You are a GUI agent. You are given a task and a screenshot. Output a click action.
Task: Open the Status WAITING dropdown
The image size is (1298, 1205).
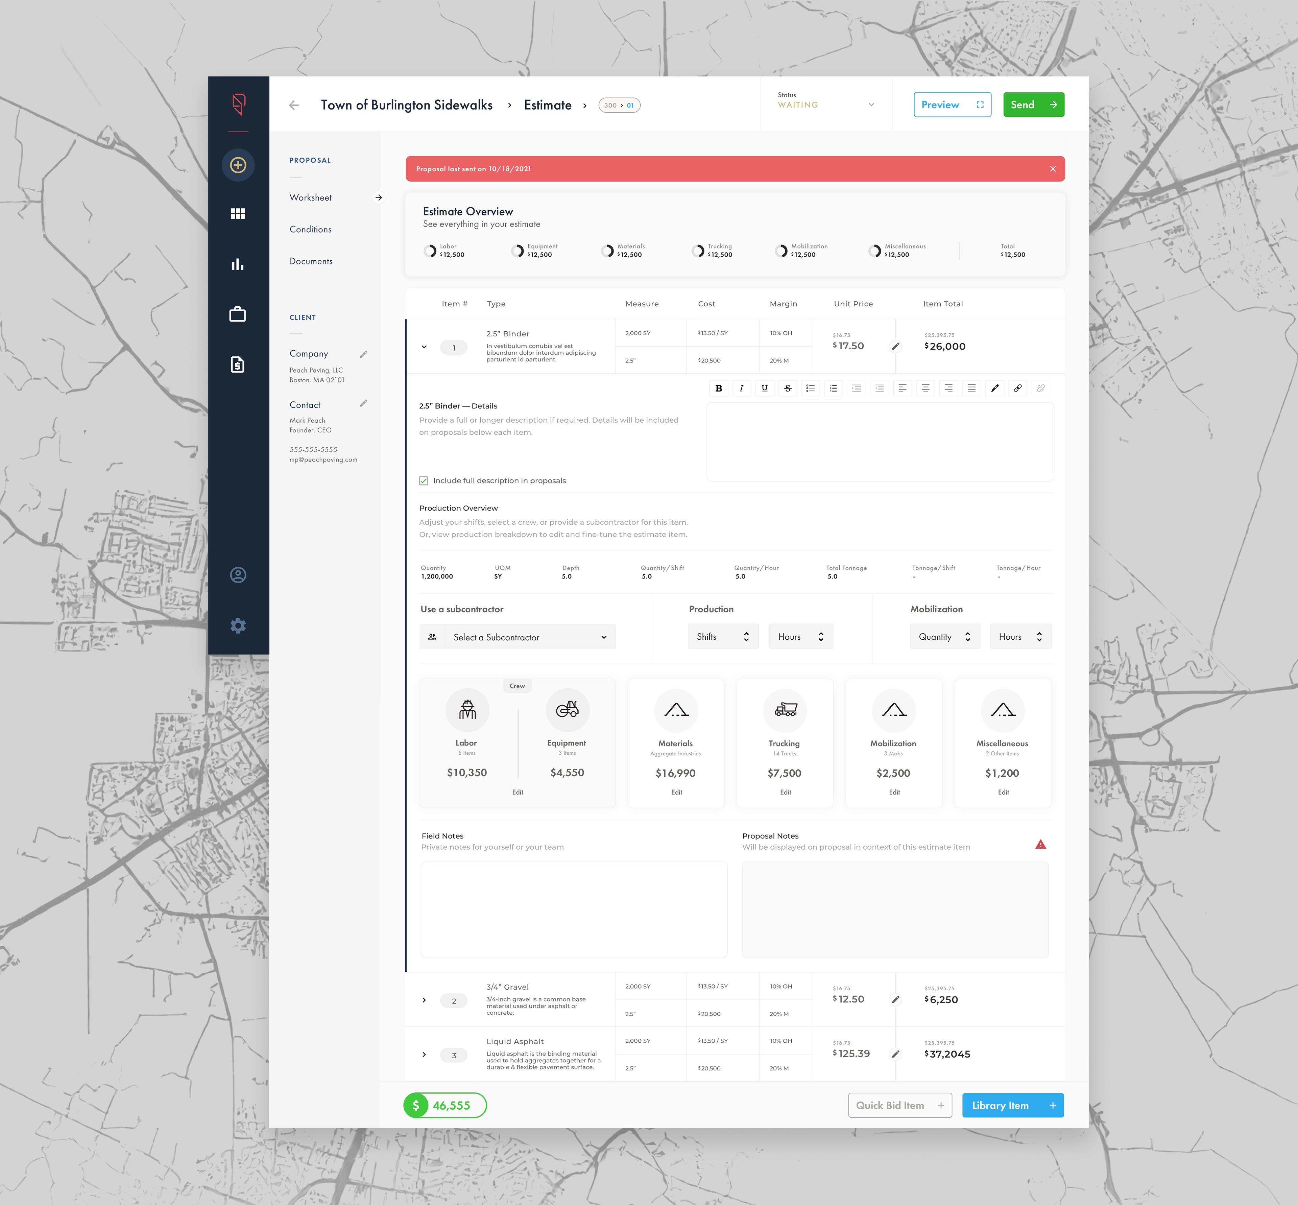coord(825,105)
